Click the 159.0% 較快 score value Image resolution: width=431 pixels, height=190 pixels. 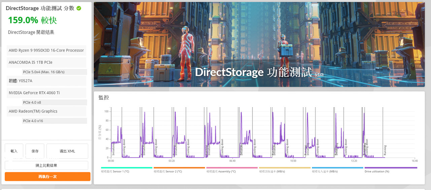(32, 20)
